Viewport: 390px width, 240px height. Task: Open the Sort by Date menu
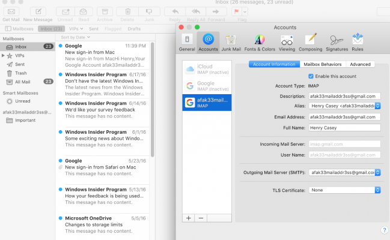(75, 37)
